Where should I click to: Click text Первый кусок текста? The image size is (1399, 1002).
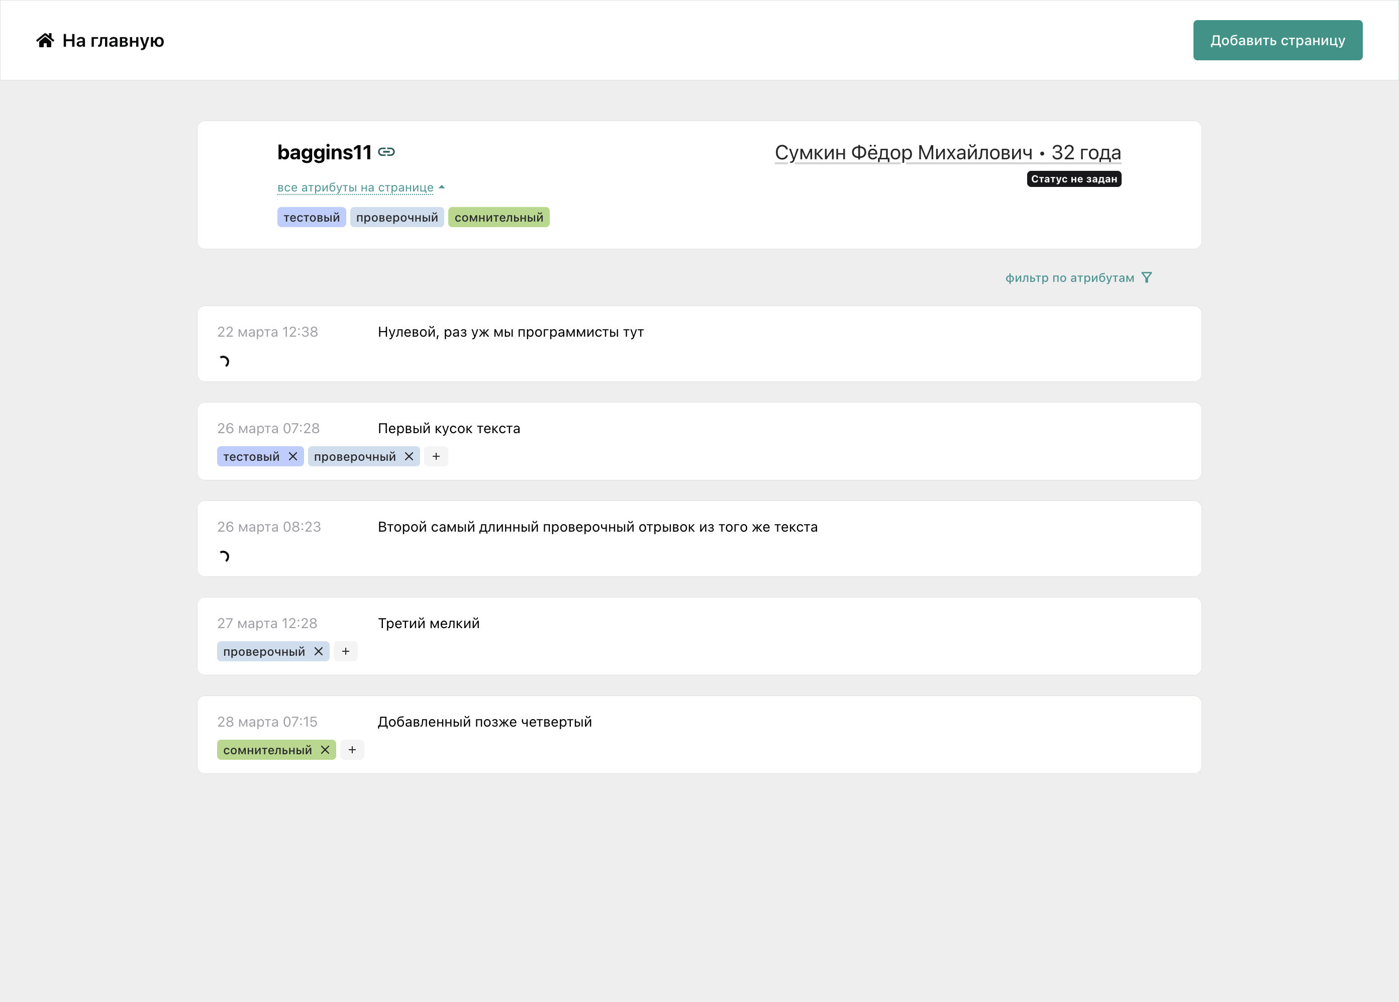(449, 428)
